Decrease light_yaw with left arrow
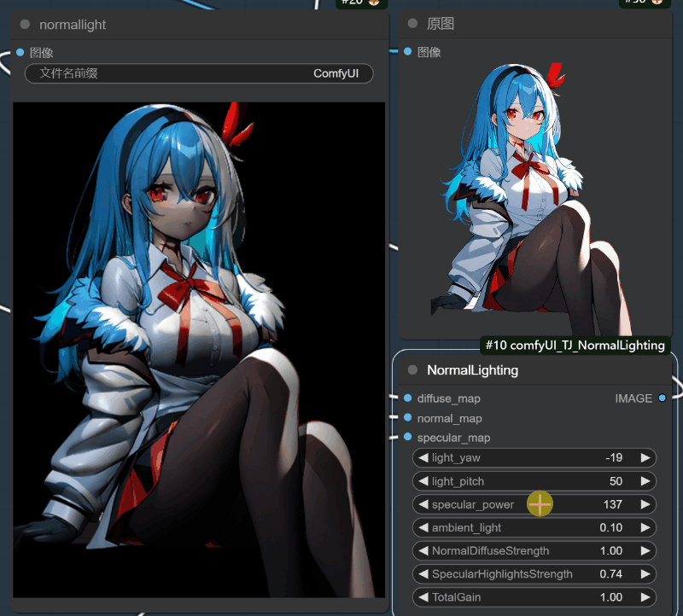 point(423,457)
